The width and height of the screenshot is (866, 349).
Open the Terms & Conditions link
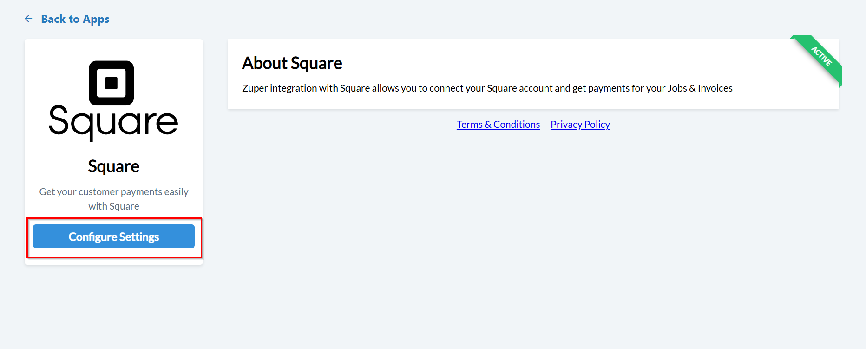(x=498, y=125)
